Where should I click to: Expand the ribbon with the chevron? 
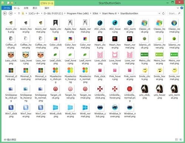click(178, 8)
